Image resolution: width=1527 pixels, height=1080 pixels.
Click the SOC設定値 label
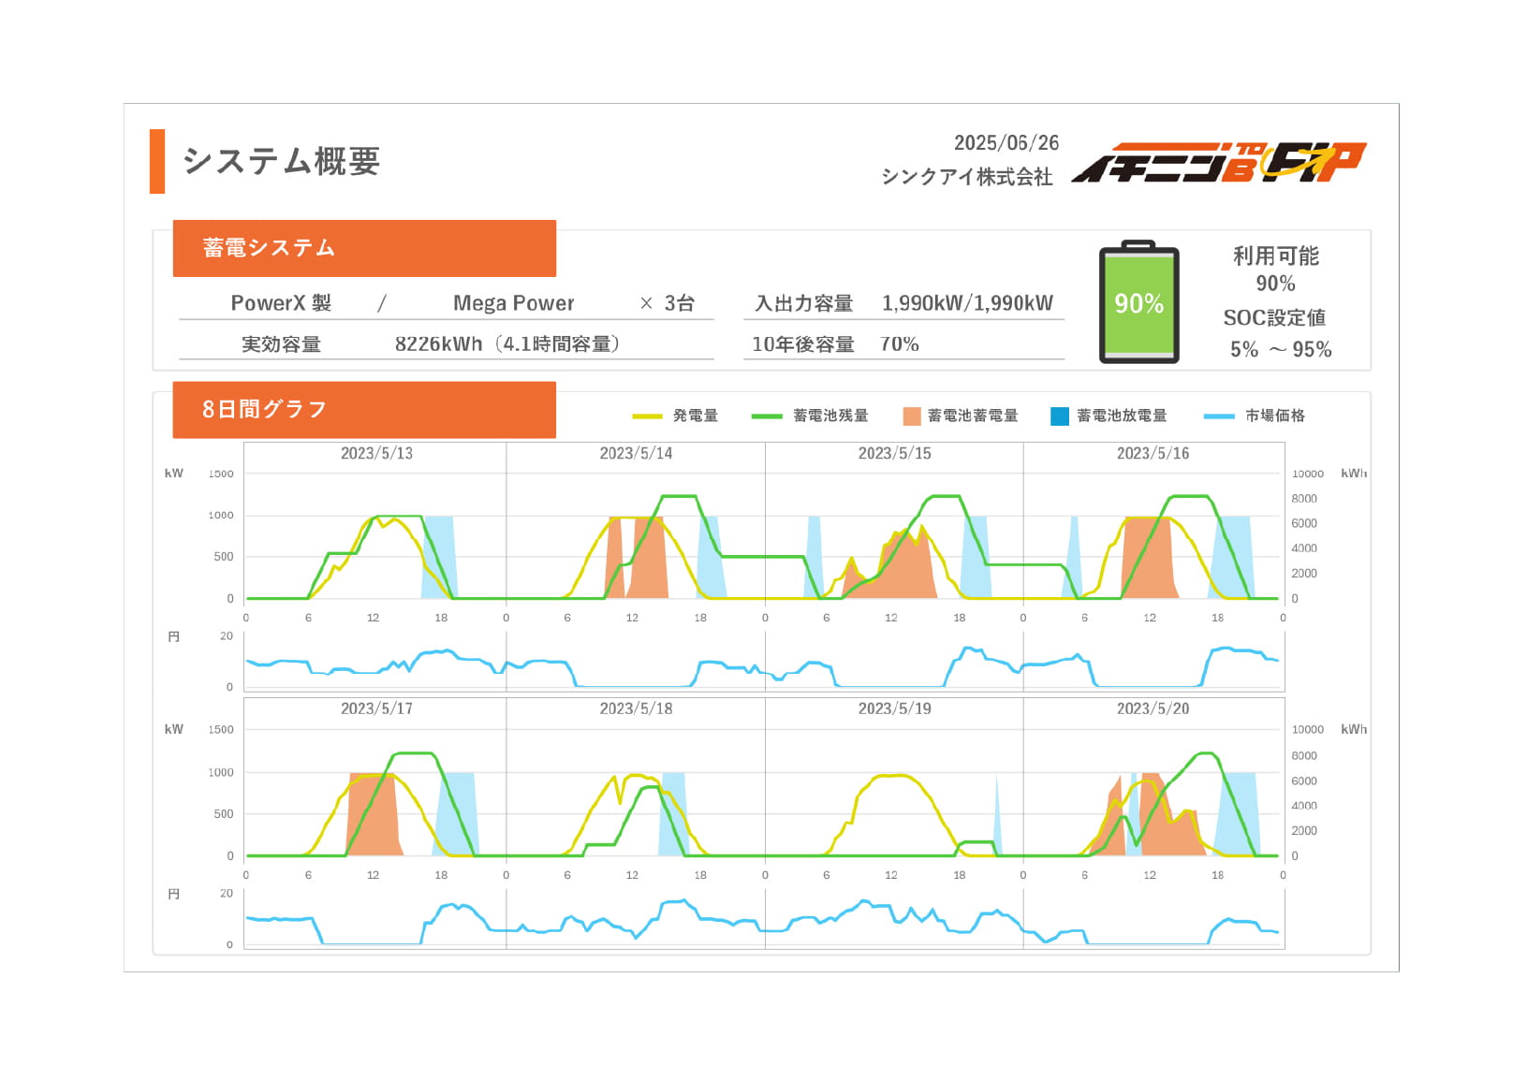coord(1274,317)
